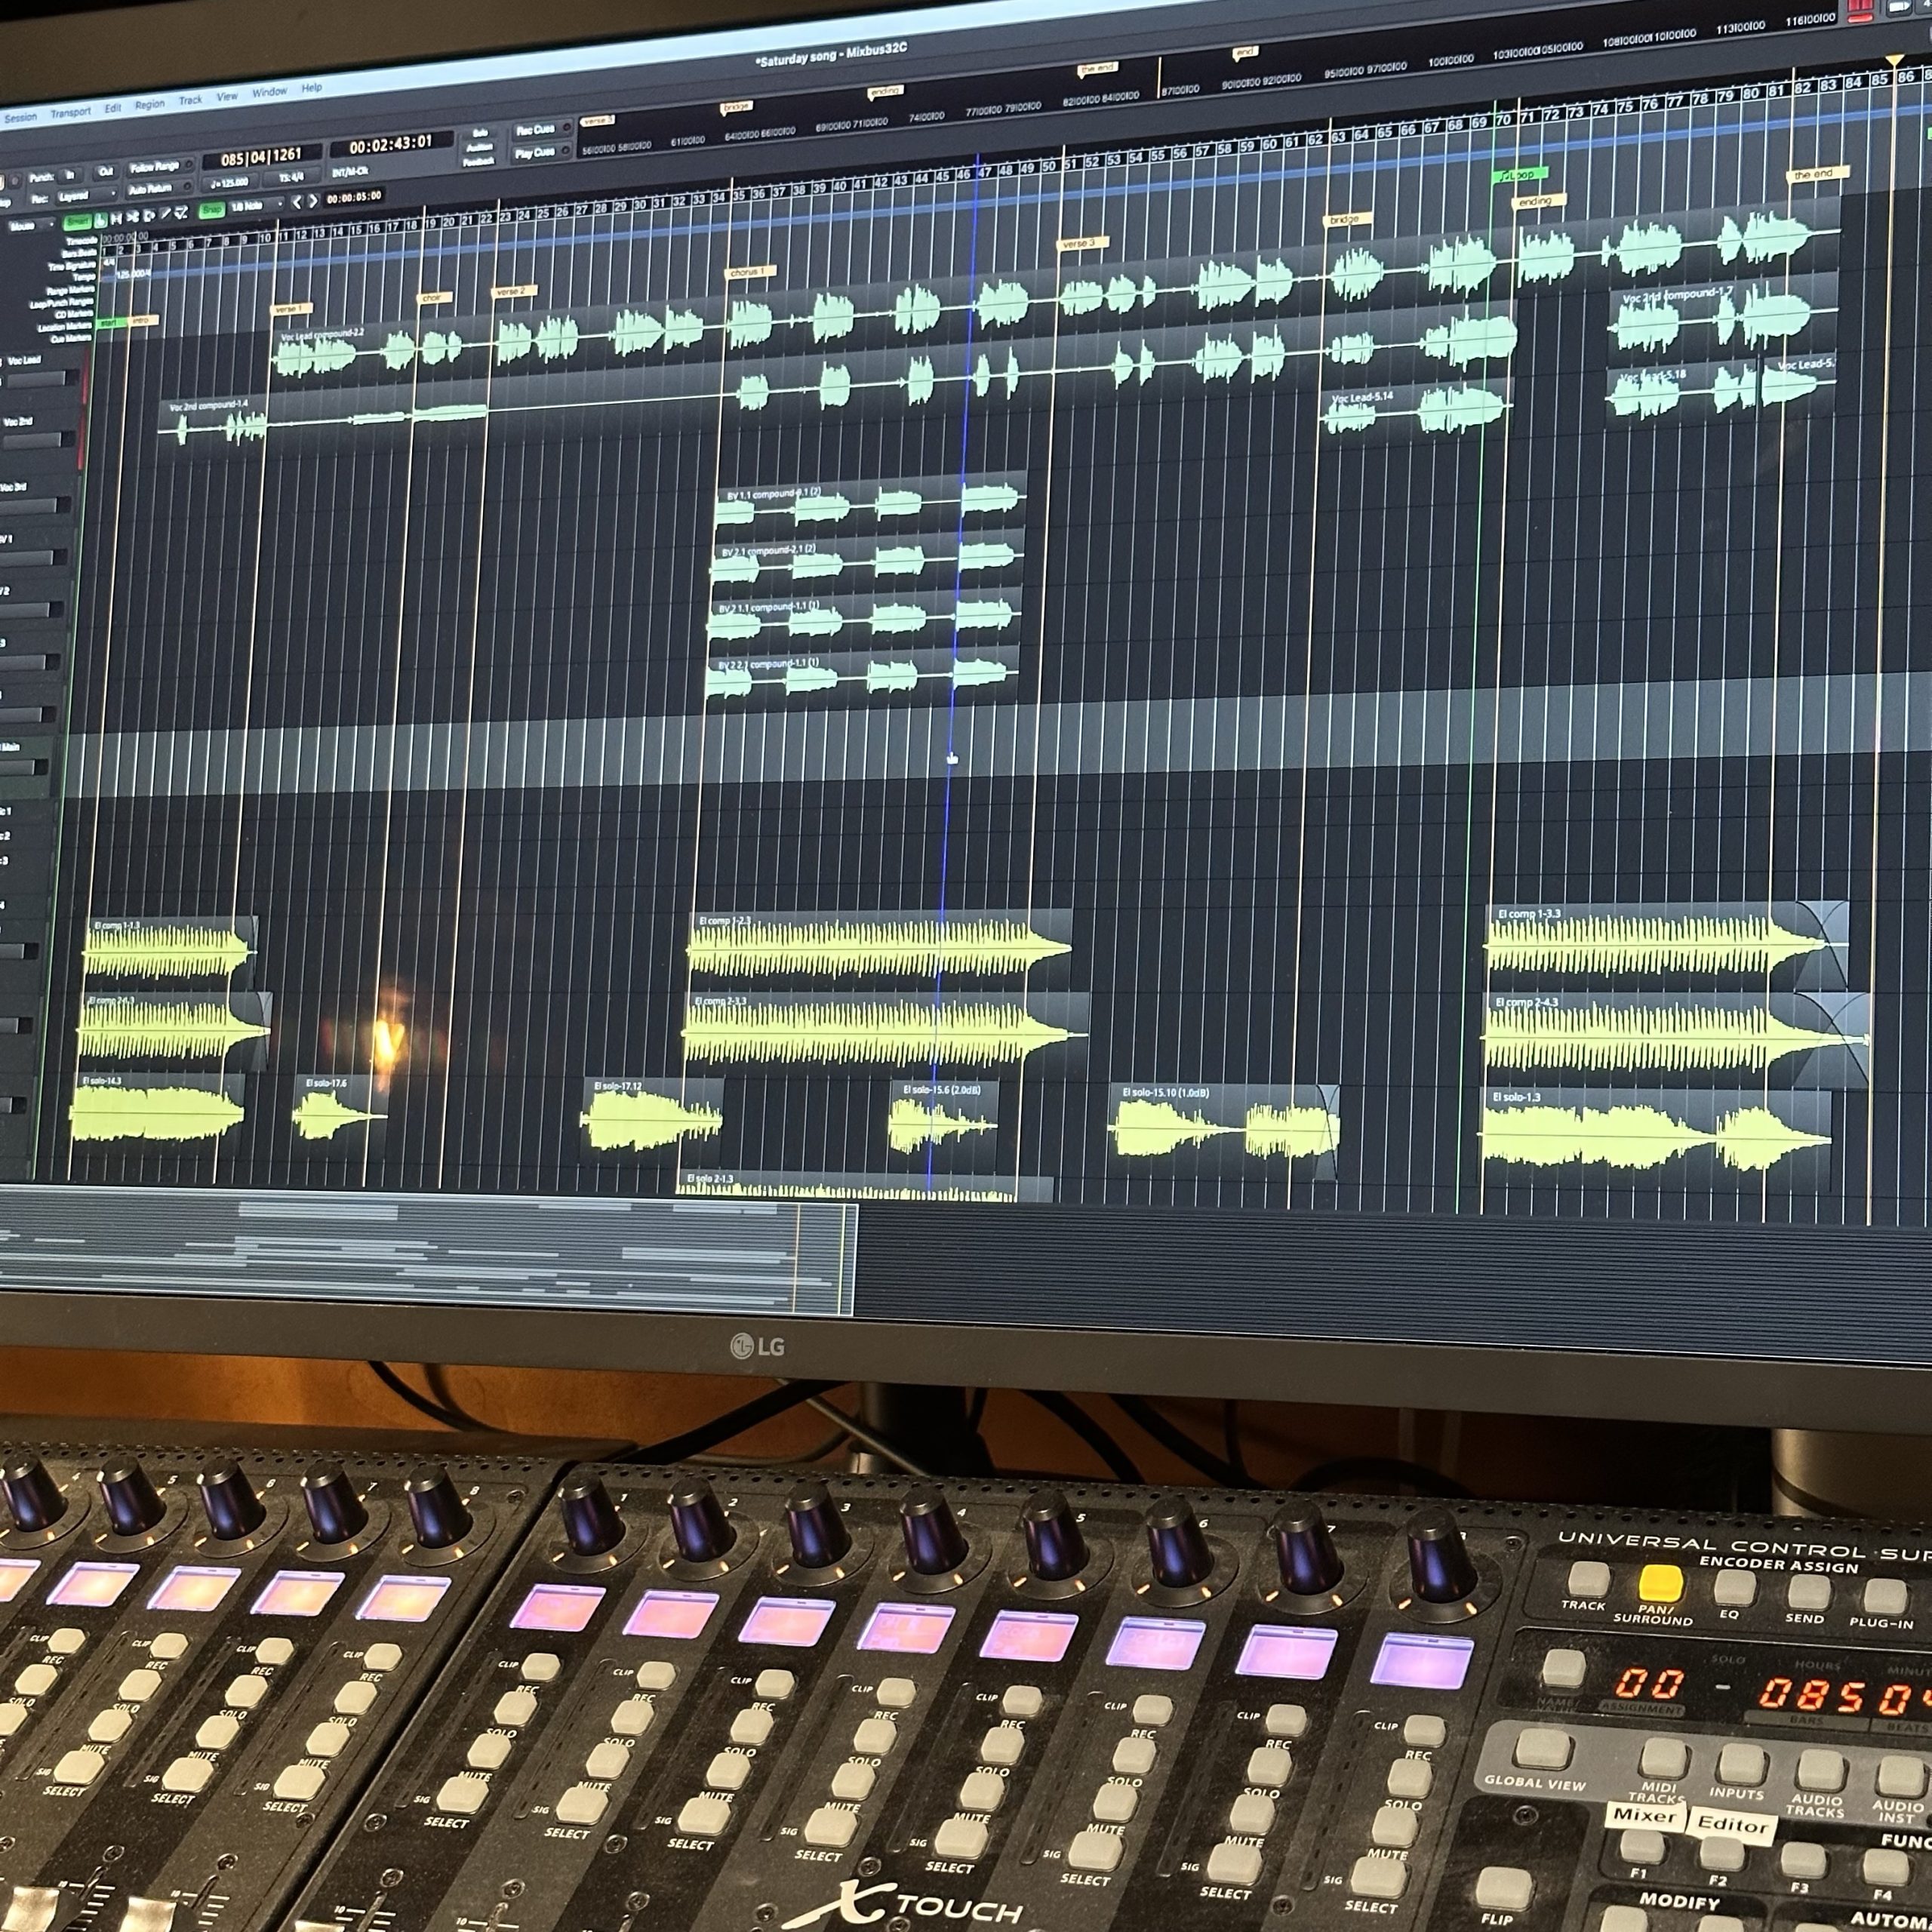Click the tempo 125.000 button
The width and height of the screenshot is (1932, 1932).
click(x=229, y=183)
